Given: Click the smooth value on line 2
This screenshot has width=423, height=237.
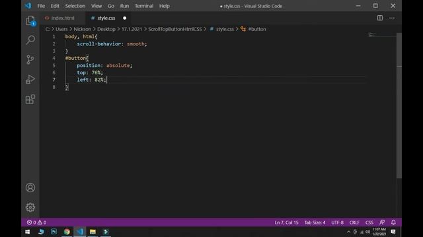Looking at the screenshot, I should point(135,44).
